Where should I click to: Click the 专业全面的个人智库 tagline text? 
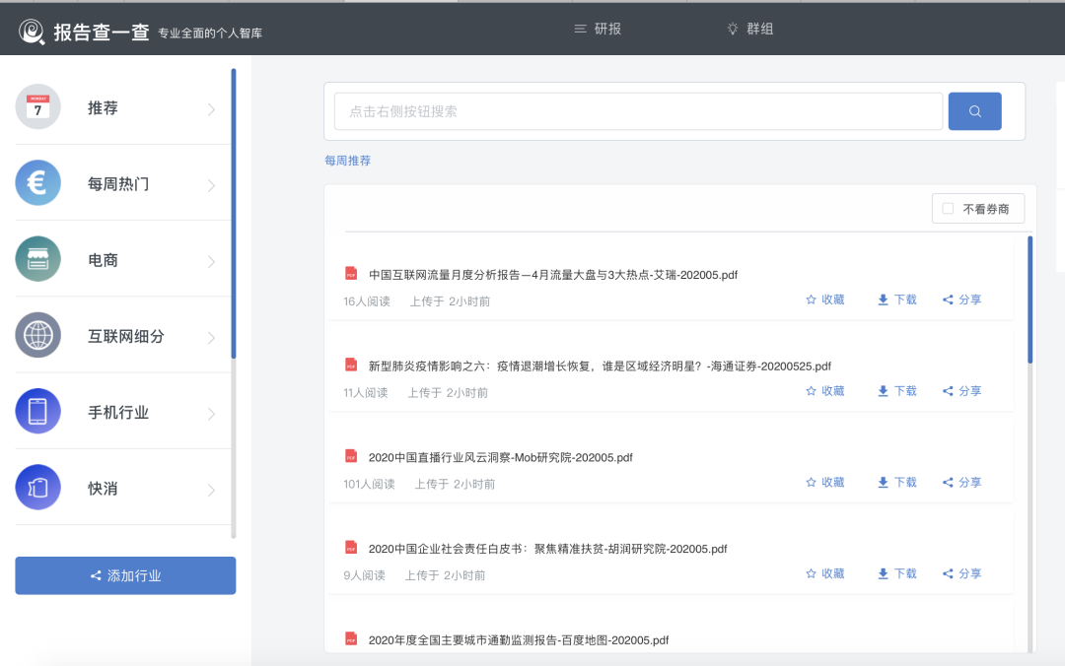coord(210,33)
